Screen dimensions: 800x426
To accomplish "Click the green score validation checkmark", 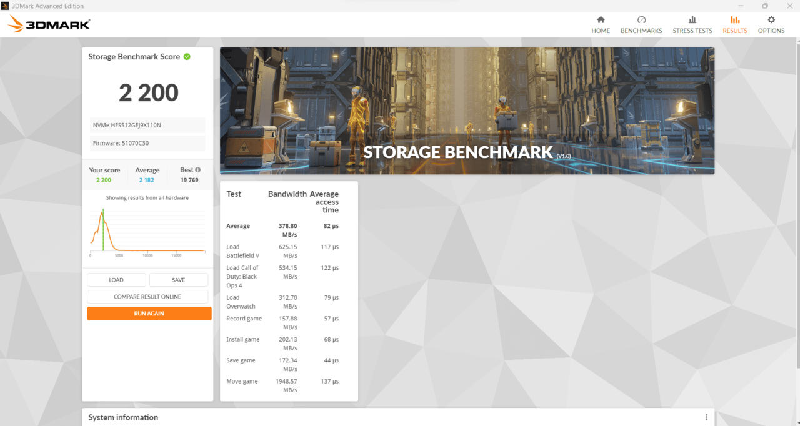I will tap(187, 57).
